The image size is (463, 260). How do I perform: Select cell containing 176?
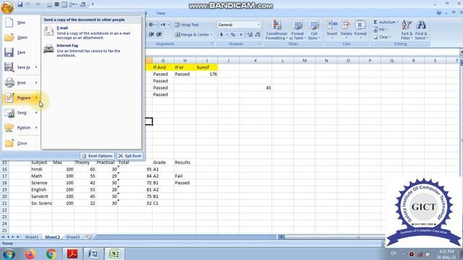click(x=207, y=74)
